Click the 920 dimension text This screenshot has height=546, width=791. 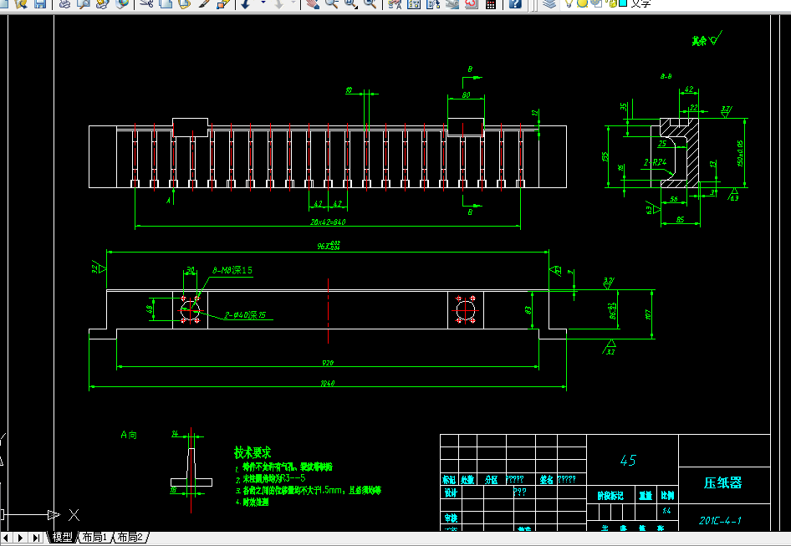328,363
